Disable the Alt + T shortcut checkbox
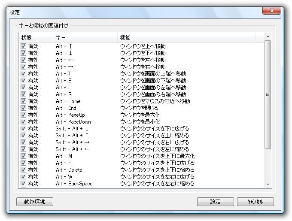This screenshot has width=292, height=221. point(23,74)
